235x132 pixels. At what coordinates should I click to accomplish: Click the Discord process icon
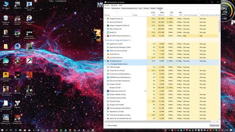[x=108, y=22]
